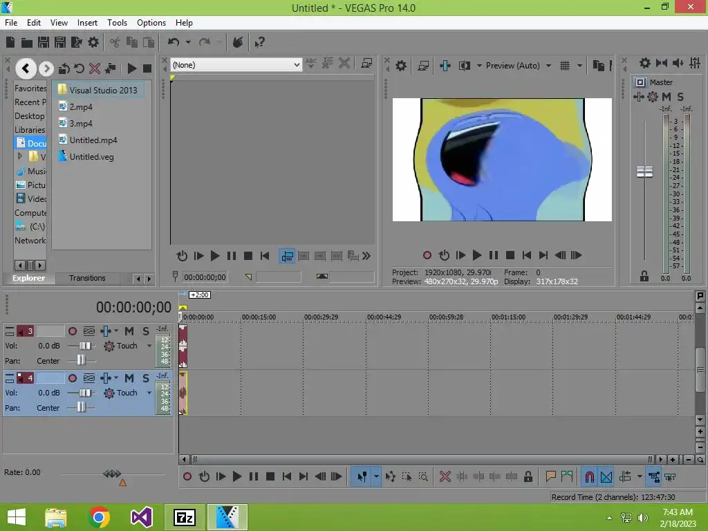Click the Record button in video preview
Image resolution: width=708 pixels, height=531 pixels.
427,255
